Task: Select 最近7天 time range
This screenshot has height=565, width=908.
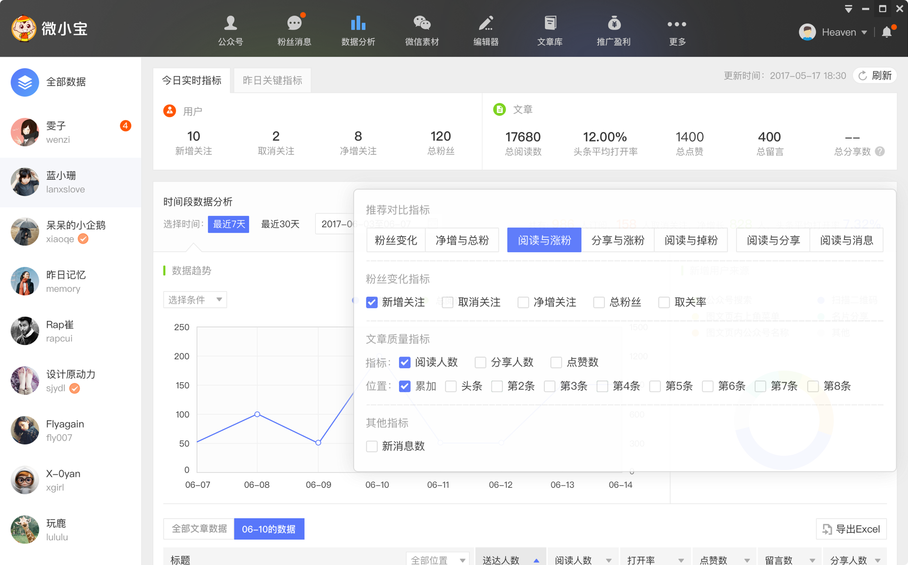Action: pyautogui.click(x=229, y=224)
